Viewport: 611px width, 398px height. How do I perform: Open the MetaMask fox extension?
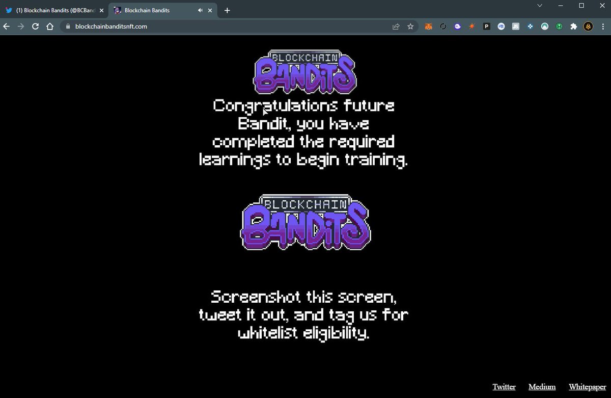[x=429, y=26]
